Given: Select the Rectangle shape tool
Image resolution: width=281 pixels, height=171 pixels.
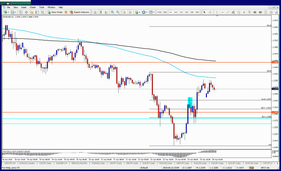Looking at the screenshot, I should pos(254,12).
